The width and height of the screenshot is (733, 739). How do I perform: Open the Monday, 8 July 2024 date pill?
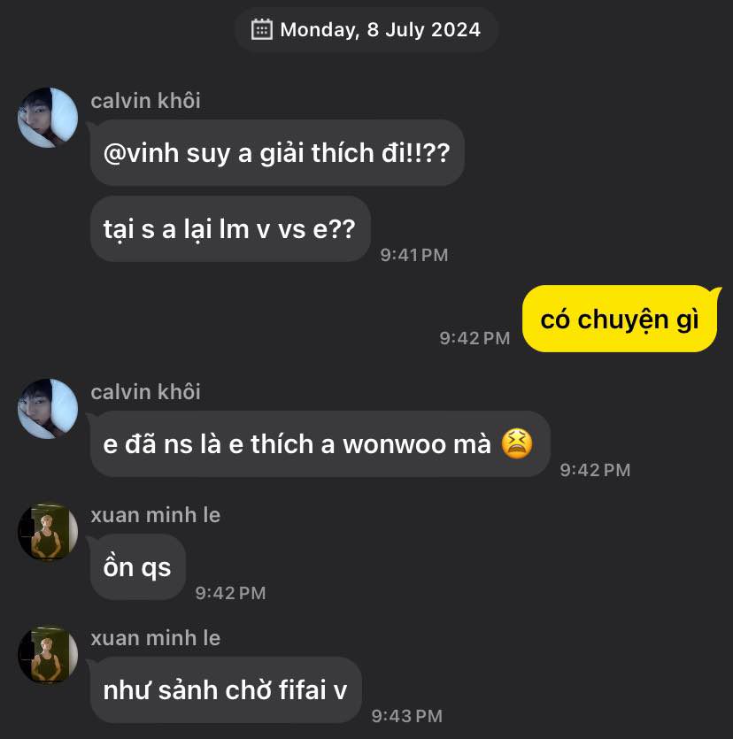pyautogui.click(x=366, y=30)
